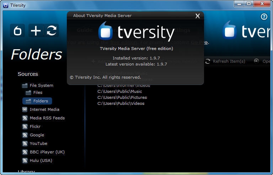
Task: Click the TVersity title bar app icon
Action: (x=6, y=5)
